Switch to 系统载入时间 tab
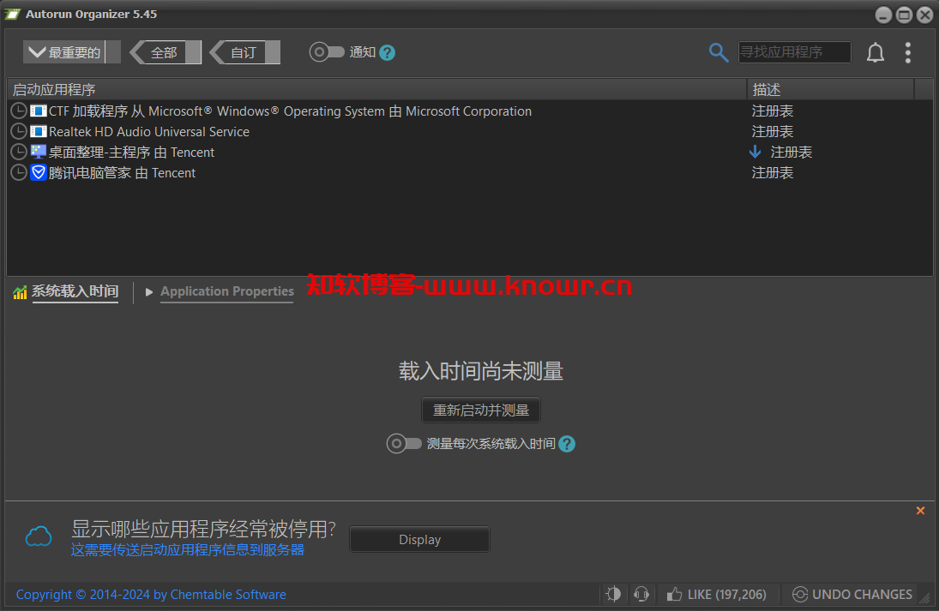 click(75, 291)
